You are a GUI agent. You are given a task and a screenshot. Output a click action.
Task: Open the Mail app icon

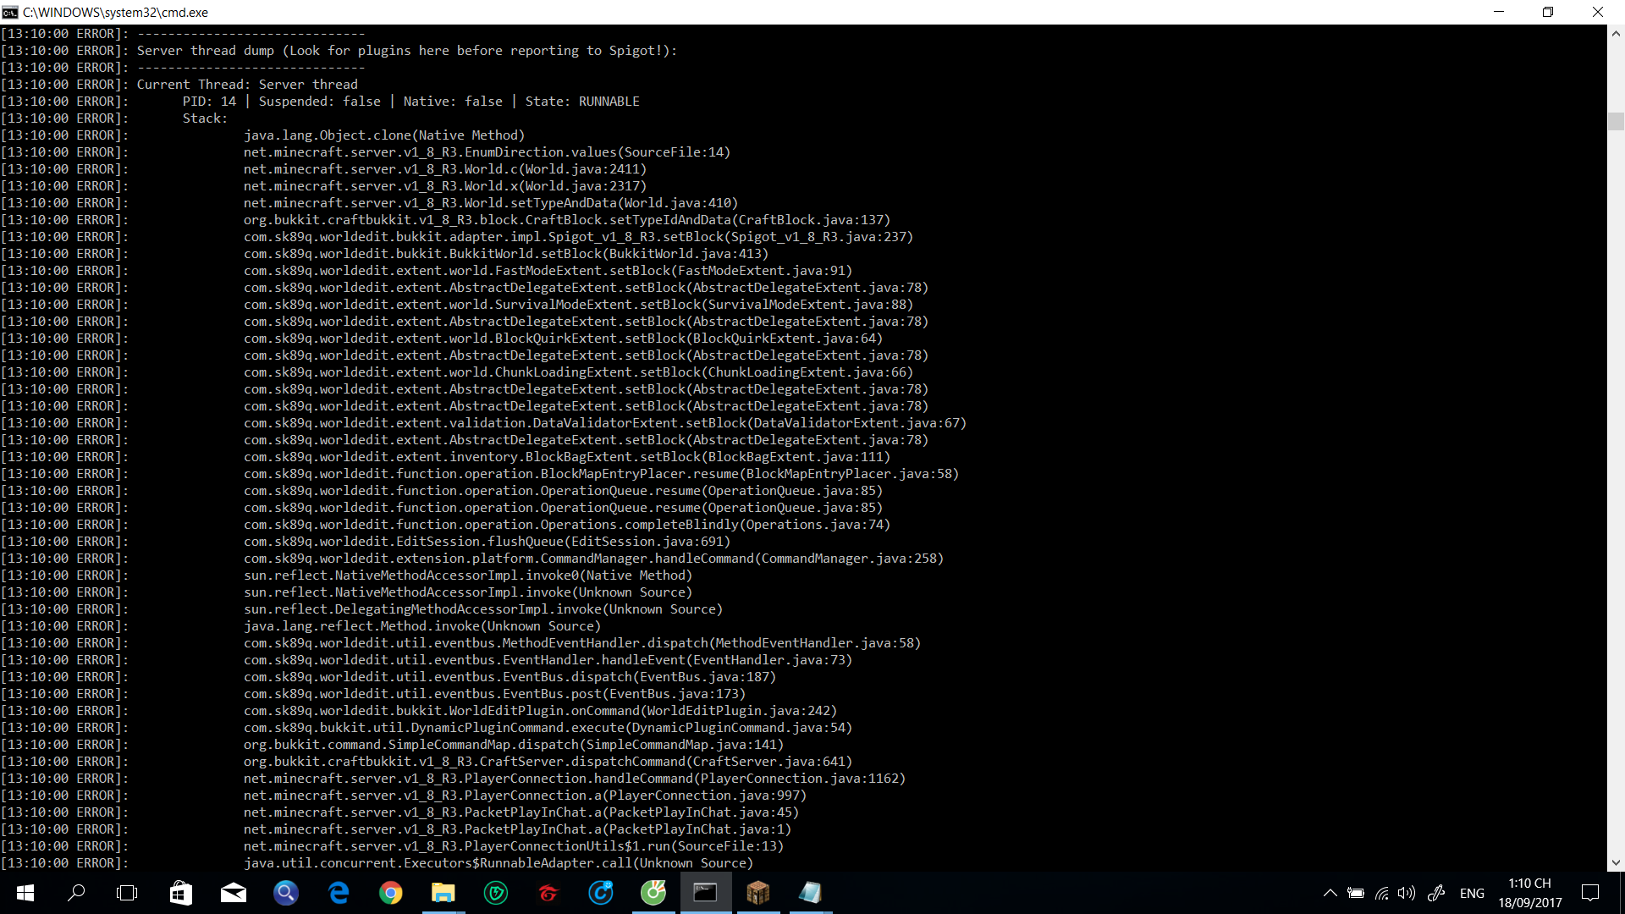pyautogui.click(x=233, y=893)
